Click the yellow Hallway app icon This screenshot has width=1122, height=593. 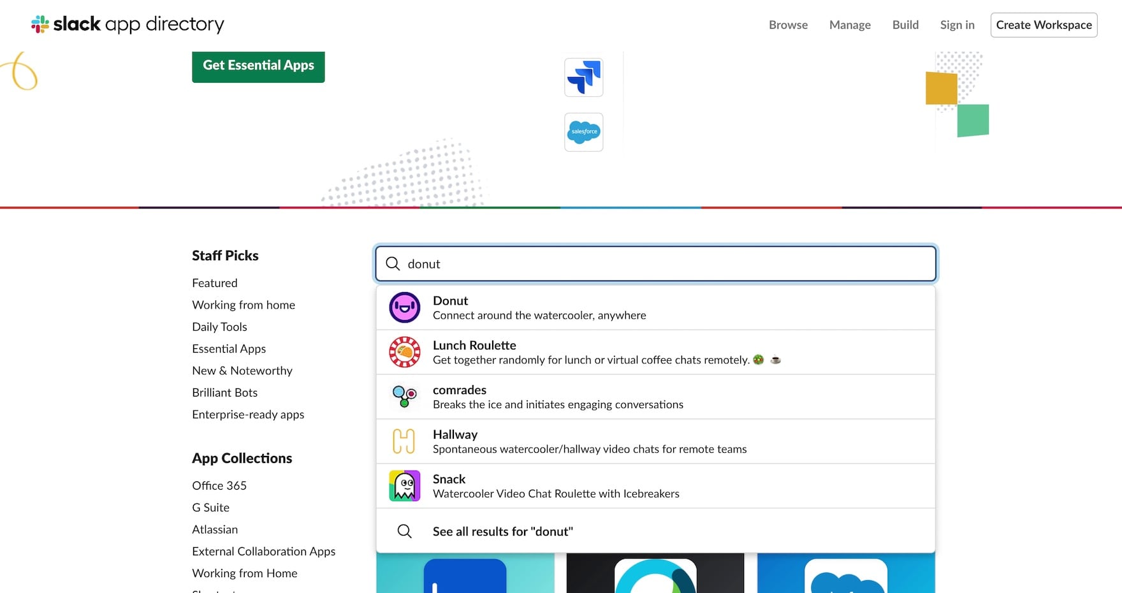405,441
